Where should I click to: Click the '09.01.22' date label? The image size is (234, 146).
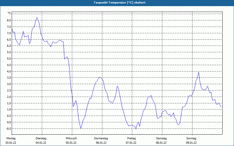(x=191, y=143)
